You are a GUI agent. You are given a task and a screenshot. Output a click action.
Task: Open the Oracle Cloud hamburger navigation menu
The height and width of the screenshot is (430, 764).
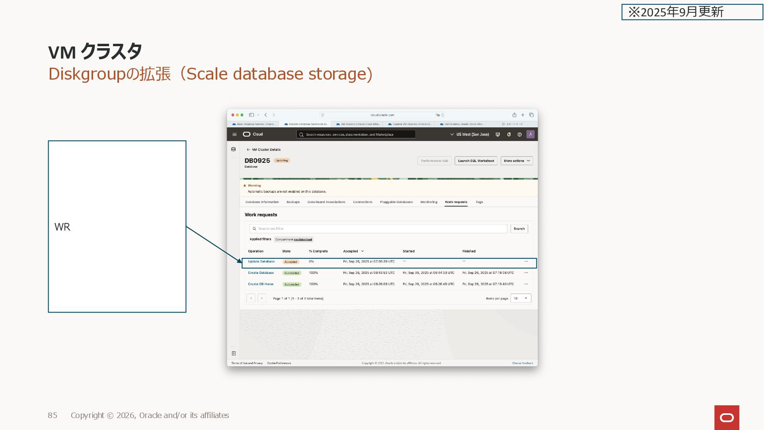pos(234,135)
